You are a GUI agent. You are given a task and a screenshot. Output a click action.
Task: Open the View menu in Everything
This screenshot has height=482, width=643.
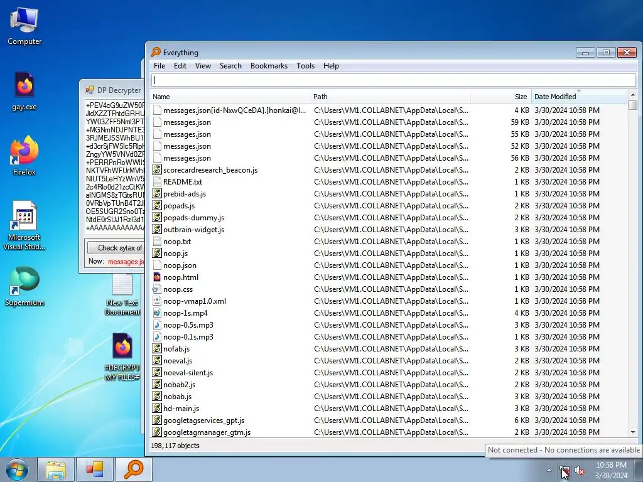[203, 65]
